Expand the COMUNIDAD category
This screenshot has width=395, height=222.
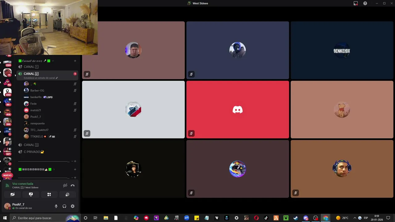(36, 169)
